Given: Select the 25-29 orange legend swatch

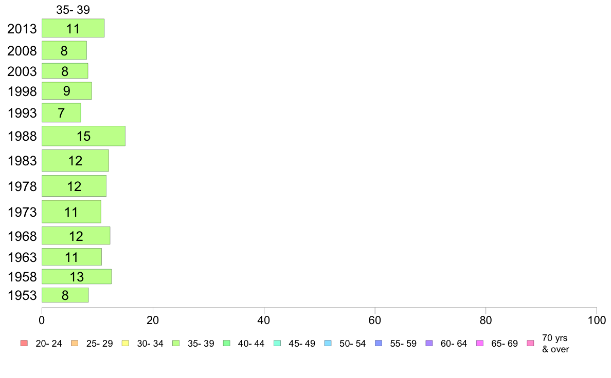Looking at the screenshot, I should tap(75, 343).
